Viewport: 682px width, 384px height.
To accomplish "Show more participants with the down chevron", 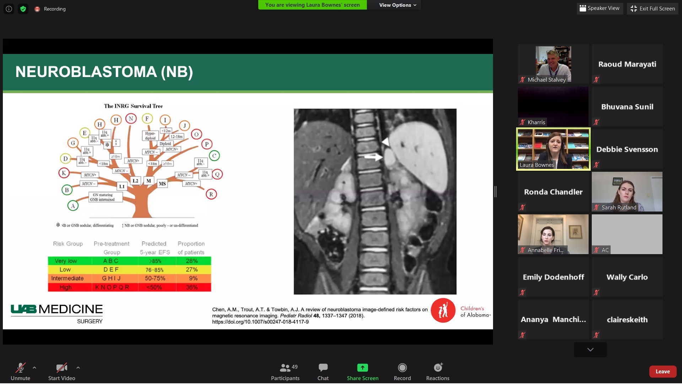I will click(x=590, y=350).
